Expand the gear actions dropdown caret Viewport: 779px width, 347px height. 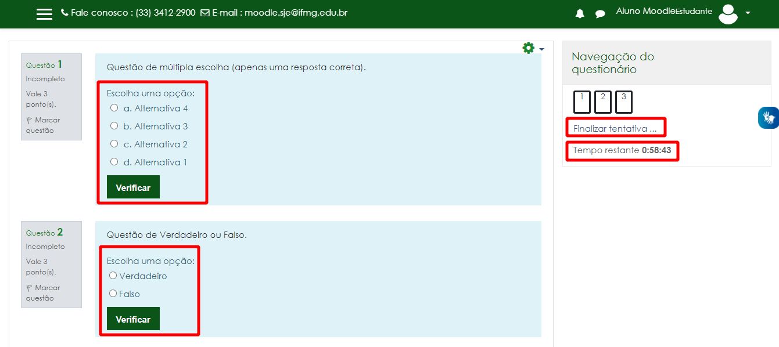point(541,49)
